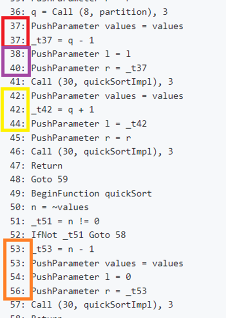Click line 50 "n = ~values"
This screenshot has width=226, height=318.
tap(60, 207)
